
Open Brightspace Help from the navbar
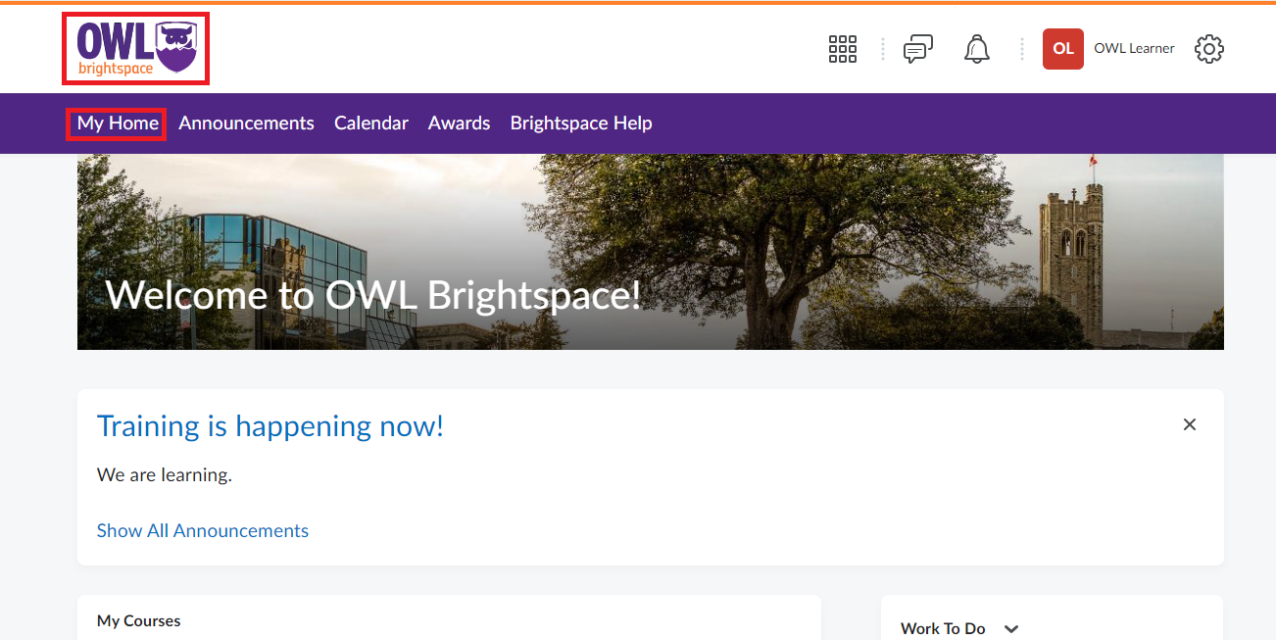pos(580,123)
